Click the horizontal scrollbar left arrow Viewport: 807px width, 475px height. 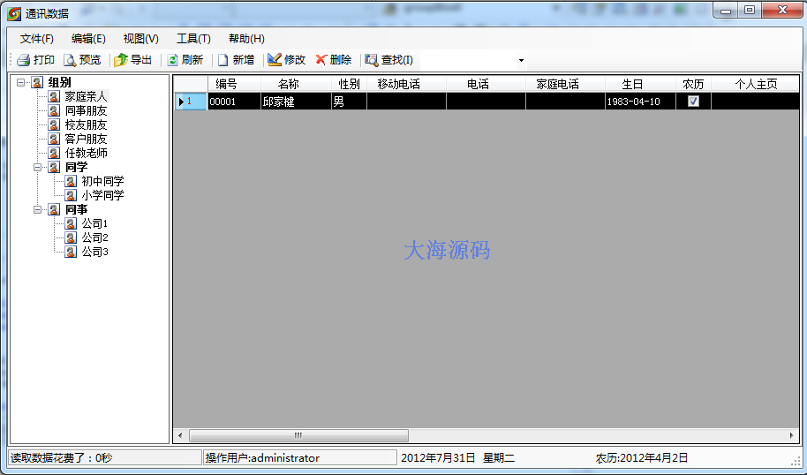tap(180, 435)
